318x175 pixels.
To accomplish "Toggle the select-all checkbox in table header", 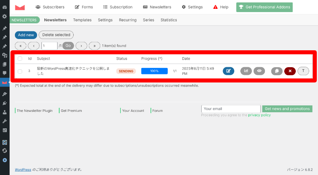I will (x=20, y=59).
